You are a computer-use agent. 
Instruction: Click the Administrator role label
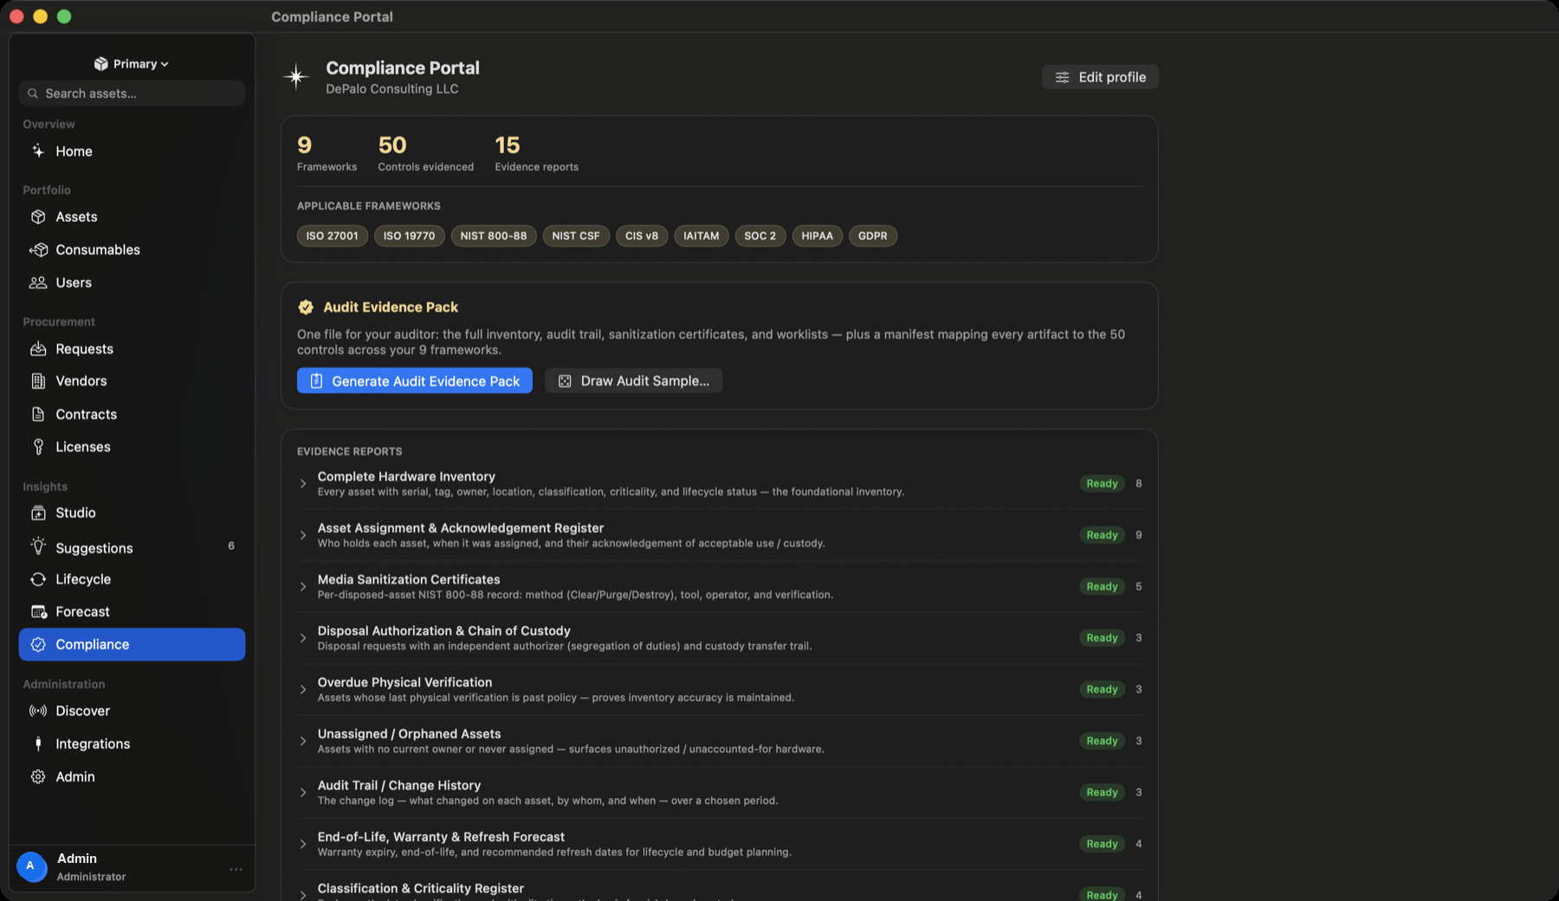[x=92, y=877]
